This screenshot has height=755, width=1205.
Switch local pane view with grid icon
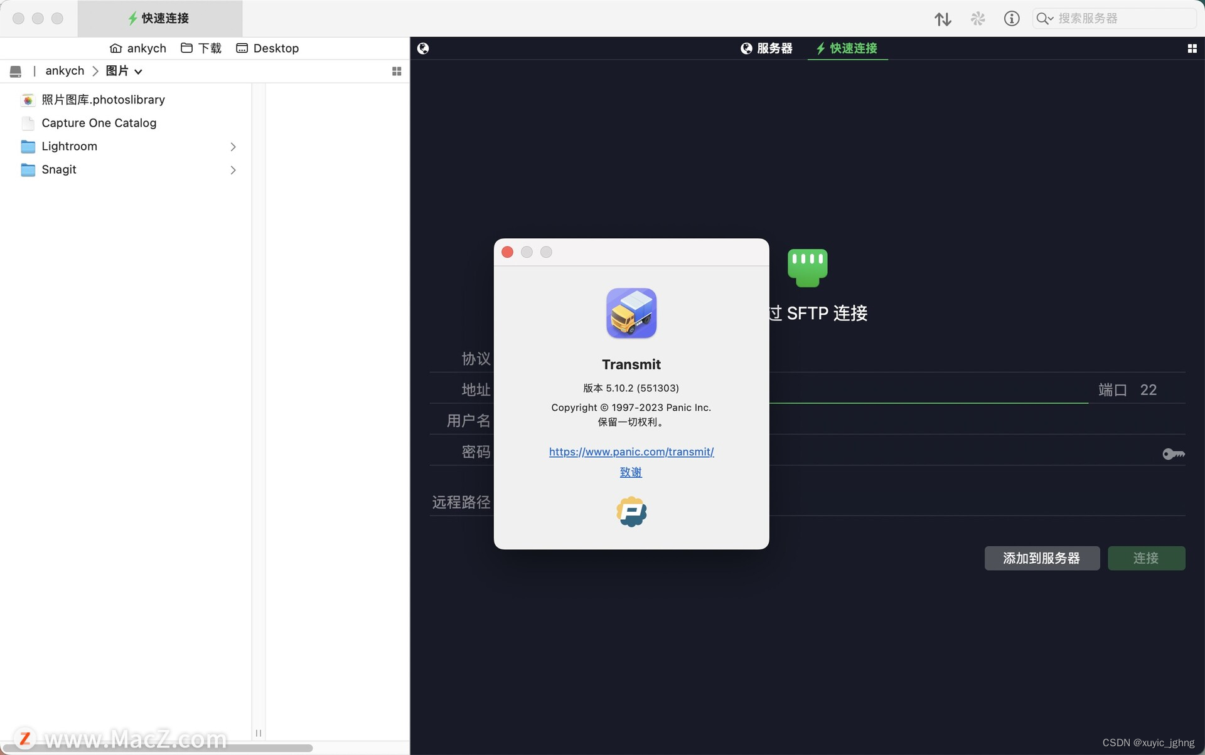coord(397,71)
